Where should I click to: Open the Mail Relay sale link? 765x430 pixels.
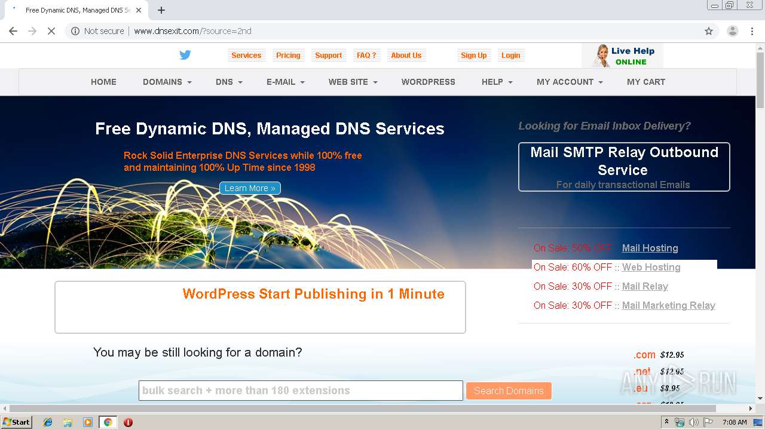pyautogui.click(x=645, y=286)
